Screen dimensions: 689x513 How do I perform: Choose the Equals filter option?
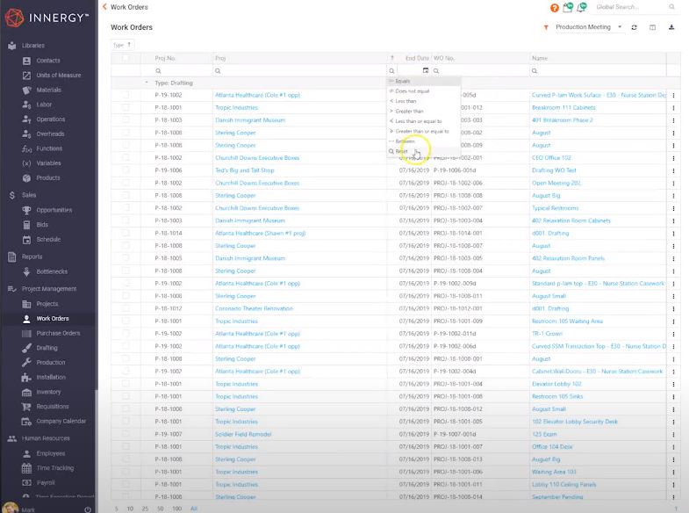click(x=424, y=81)
